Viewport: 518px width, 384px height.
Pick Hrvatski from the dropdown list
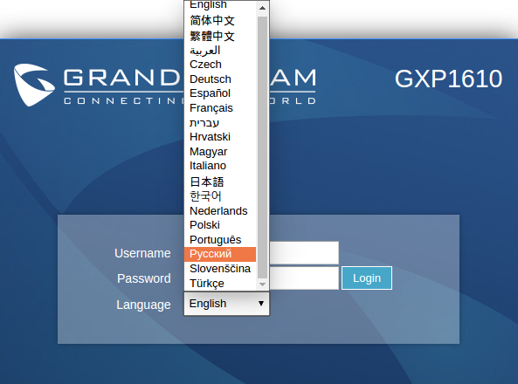[220, 137]
